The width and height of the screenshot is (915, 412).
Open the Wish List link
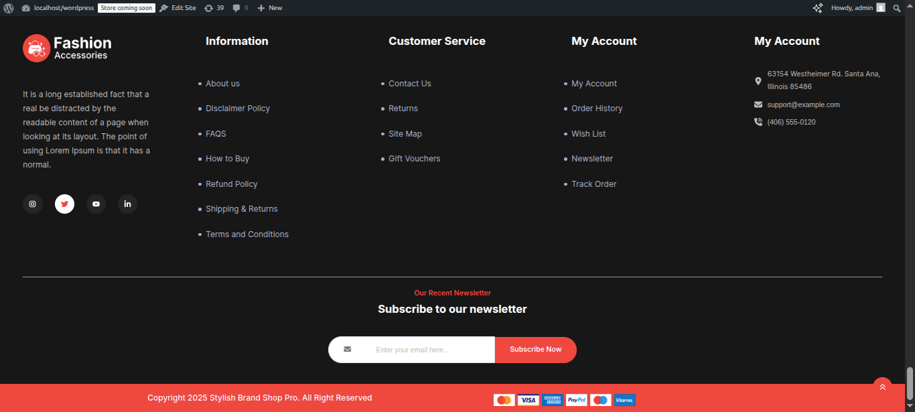tap(588, 134)
